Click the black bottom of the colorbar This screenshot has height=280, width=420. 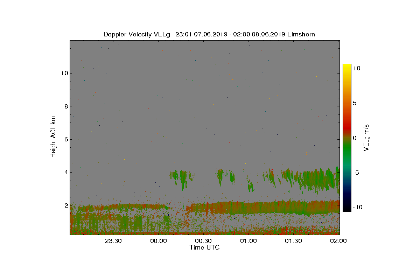coord(347,208)
